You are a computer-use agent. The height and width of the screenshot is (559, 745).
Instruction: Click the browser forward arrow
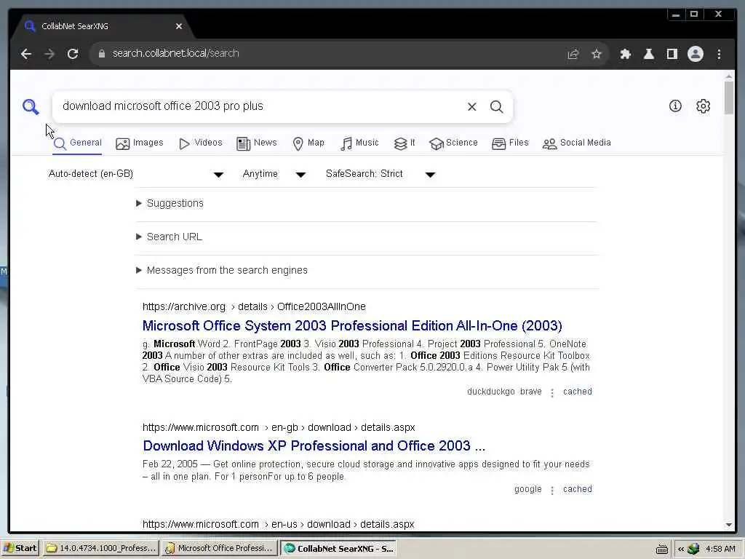(49, 54)
